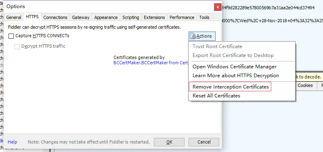This screenshot has width=323, height=152.
Task: Open the Extensions tab
Action: point(154,17)
